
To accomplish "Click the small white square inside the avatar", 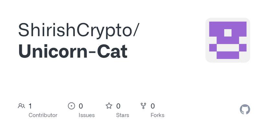I will point(228,33).
